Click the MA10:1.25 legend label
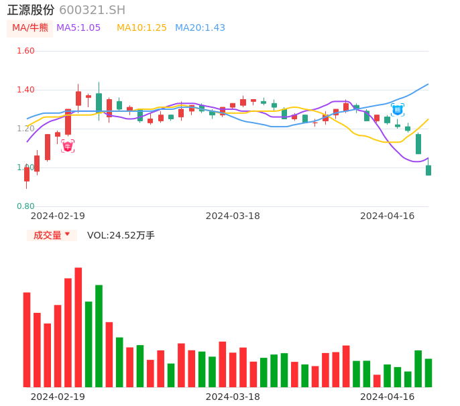460x406 pixels. pos(141,28)
